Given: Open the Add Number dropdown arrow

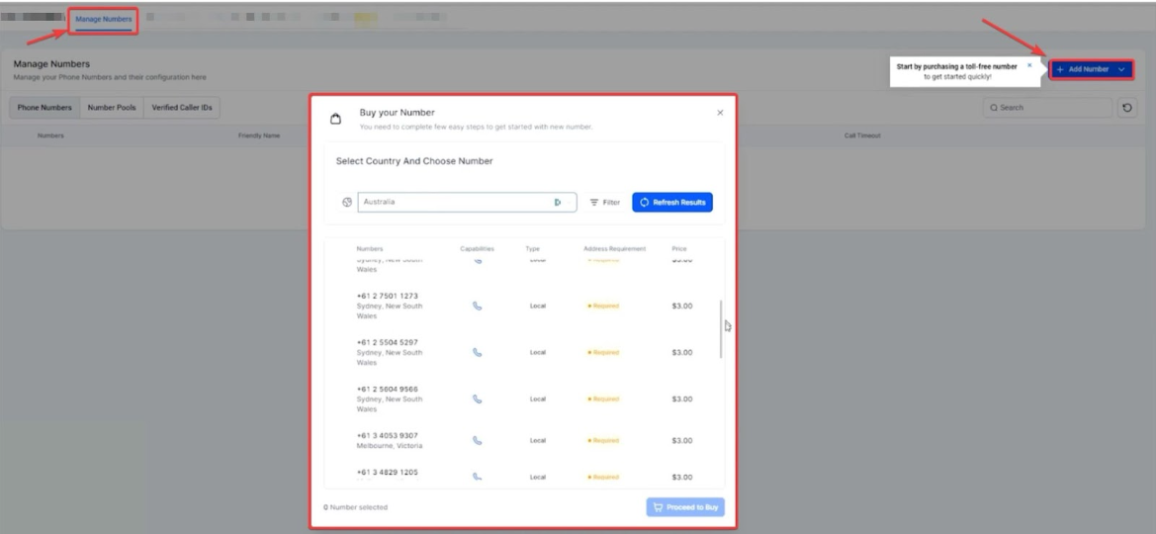Looking at the screenshot, I should pos(1120,69).
